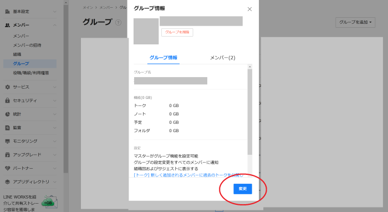Open 役職/職級/利用権限 in sidebar
The image size is (388, 212).
(31, 73)
